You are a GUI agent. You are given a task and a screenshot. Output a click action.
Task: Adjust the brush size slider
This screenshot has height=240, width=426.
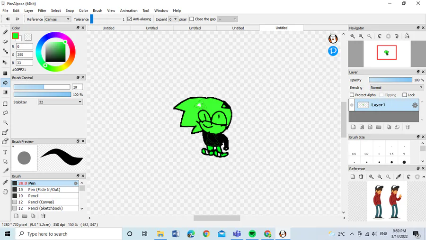pos(42,87)
